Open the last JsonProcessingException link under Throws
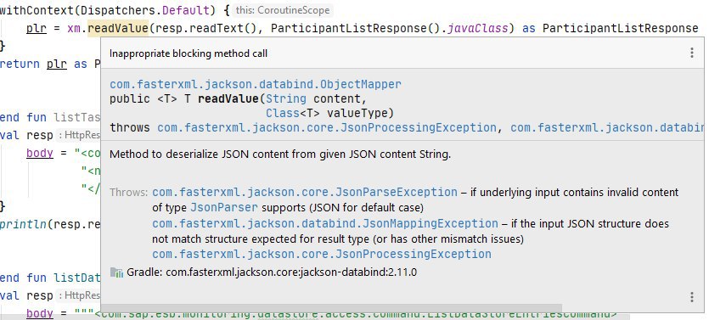This screenshot has width=709, height=320. click(x=322, y=254)
